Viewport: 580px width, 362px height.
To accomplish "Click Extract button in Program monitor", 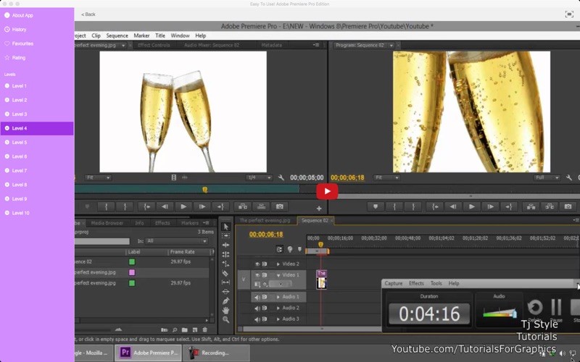I will [x=550, y=207].
